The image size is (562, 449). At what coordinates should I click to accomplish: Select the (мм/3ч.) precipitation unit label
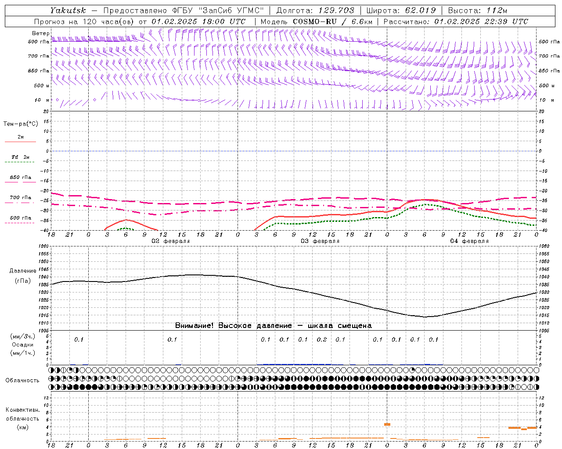[23, 336]
